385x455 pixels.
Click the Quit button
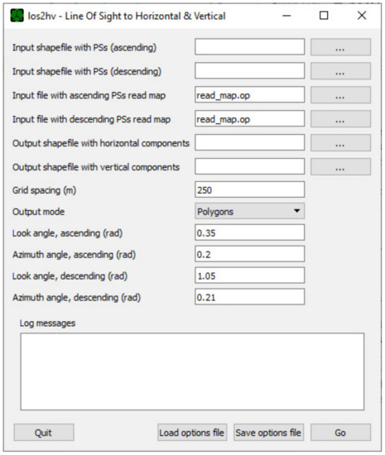tap(44, 433)
